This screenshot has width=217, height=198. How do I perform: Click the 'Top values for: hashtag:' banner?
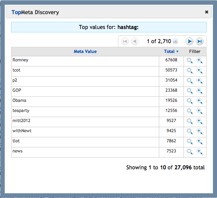pos(109,27)
